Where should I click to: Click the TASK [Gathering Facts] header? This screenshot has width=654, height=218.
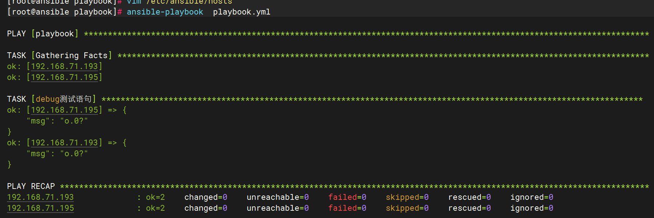point(60,56)
